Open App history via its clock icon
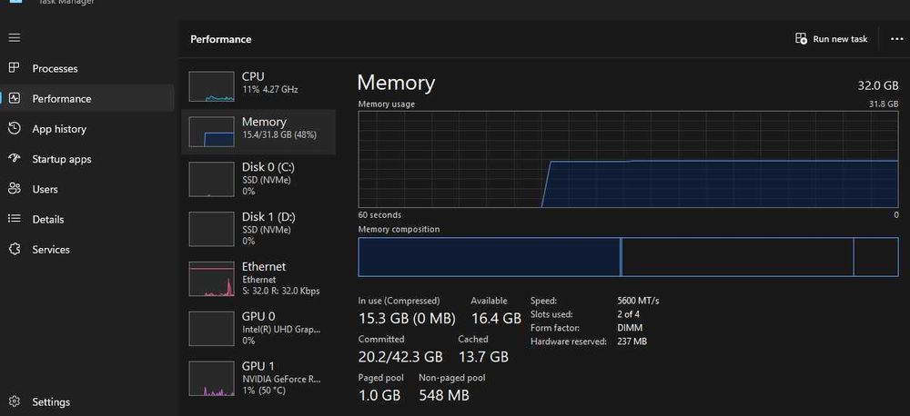910x416 pixels. [x=15, y=129]
